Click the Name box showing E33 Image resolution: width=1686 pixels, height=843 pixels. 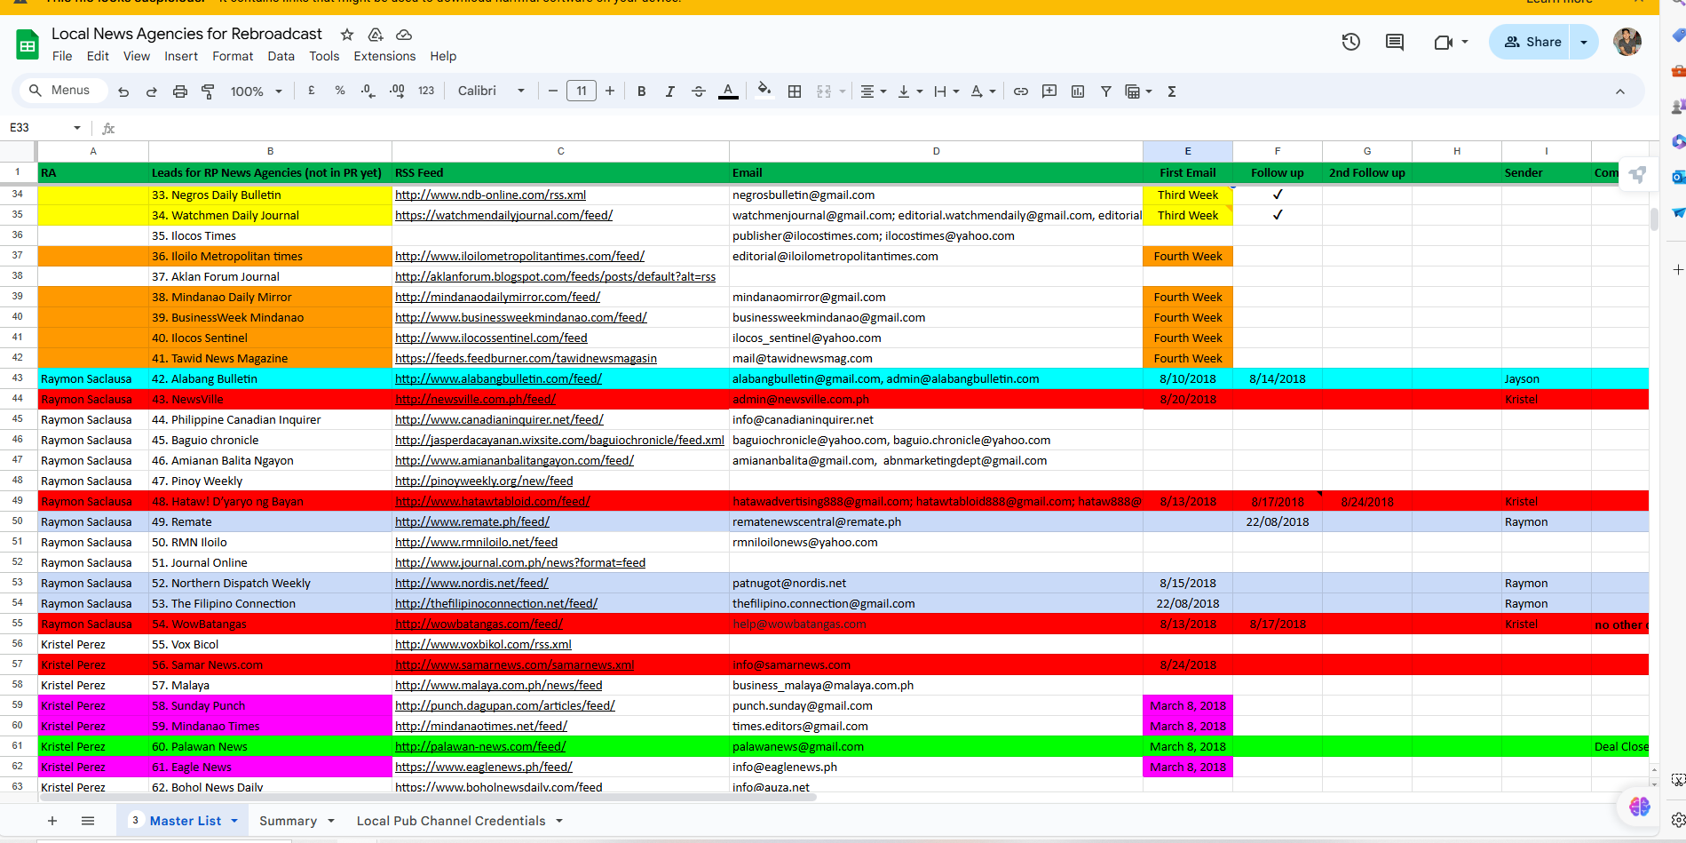point(44,128)
